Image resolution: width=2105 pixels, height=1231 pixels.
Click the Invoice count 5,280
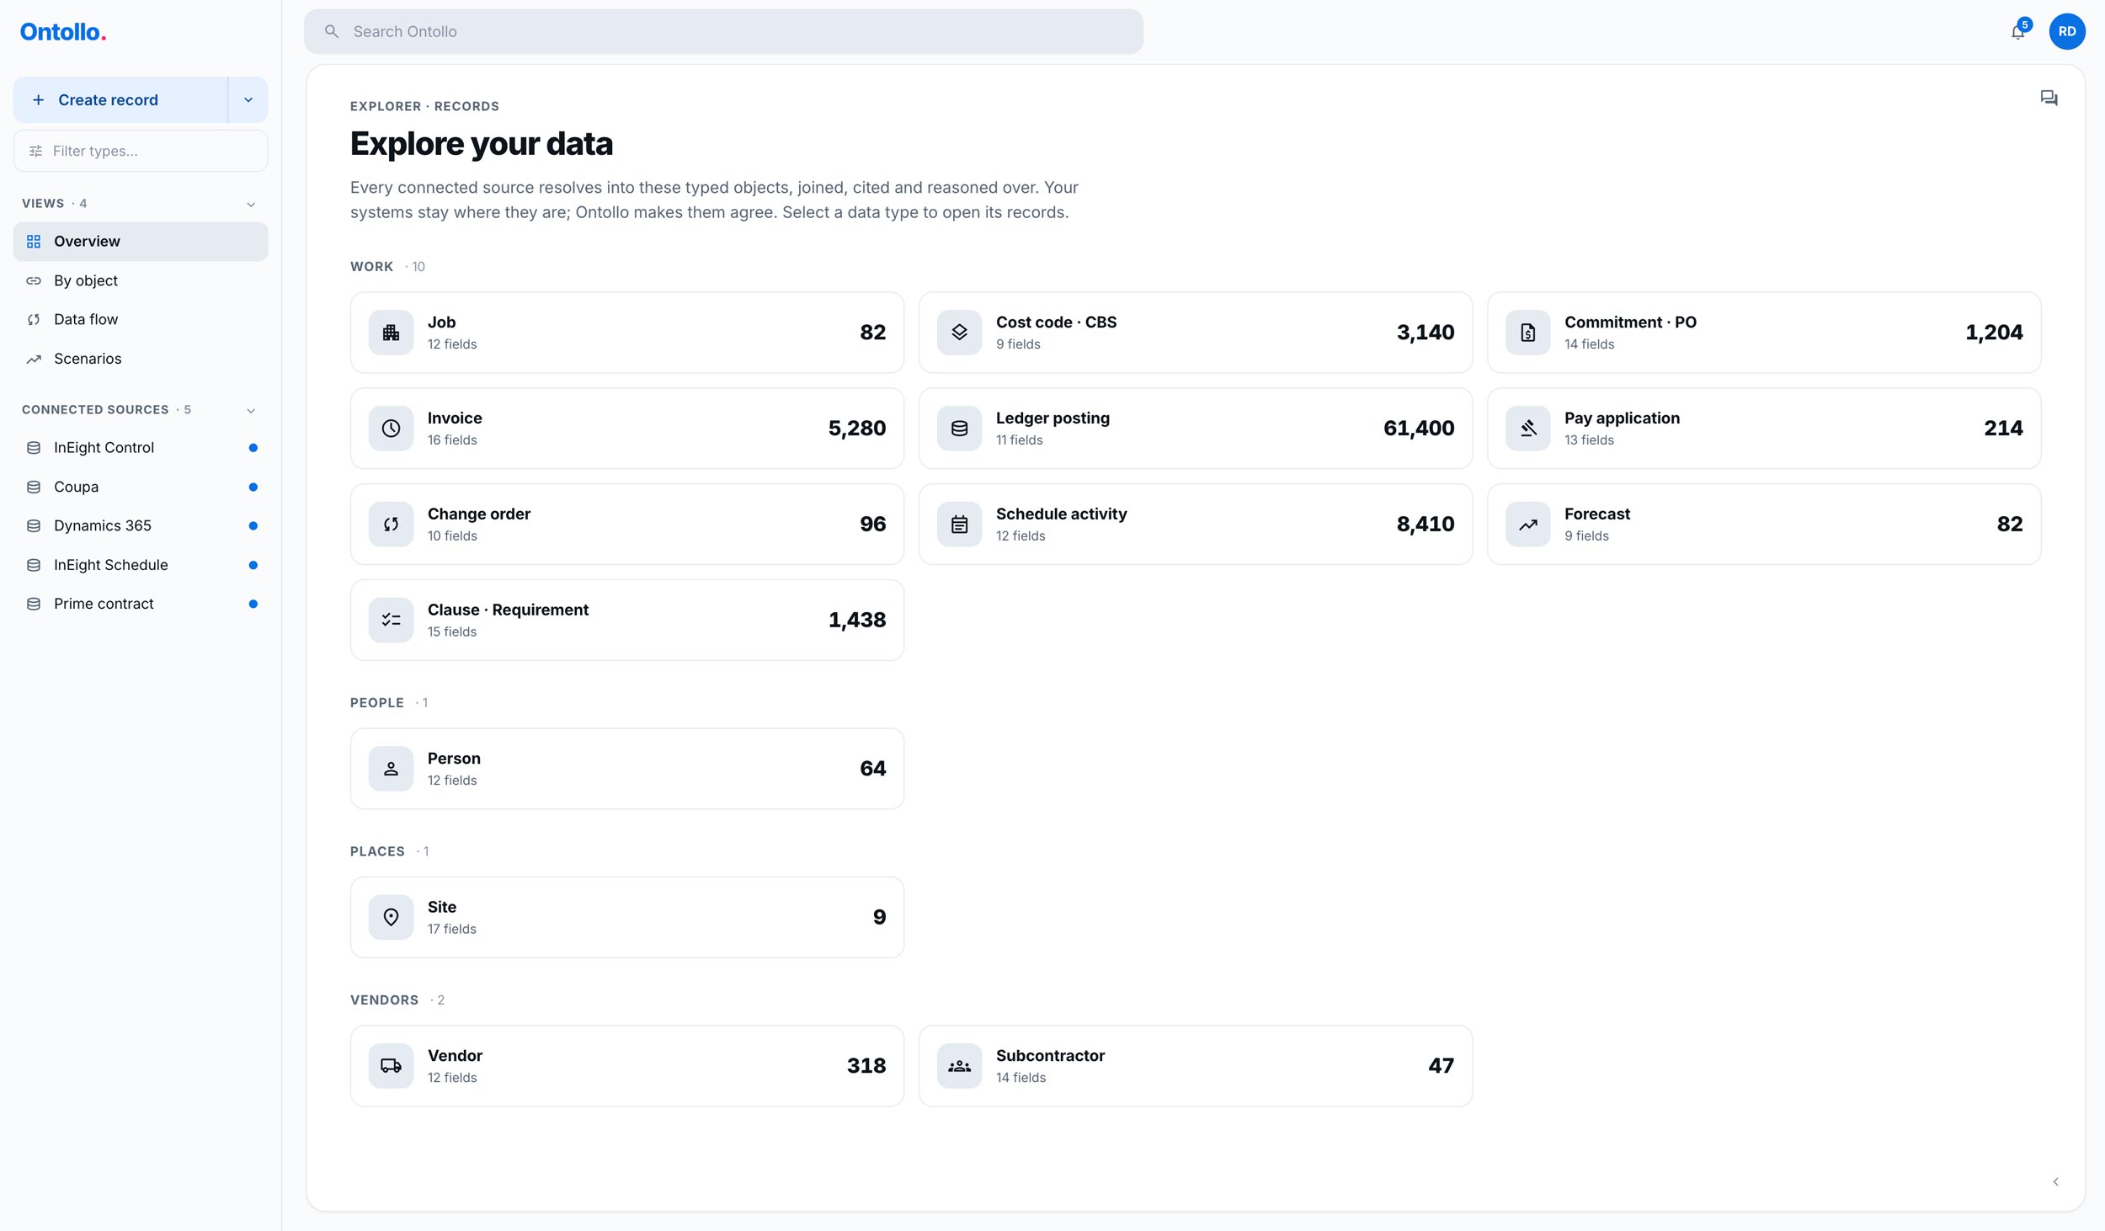tap(857, 429)
